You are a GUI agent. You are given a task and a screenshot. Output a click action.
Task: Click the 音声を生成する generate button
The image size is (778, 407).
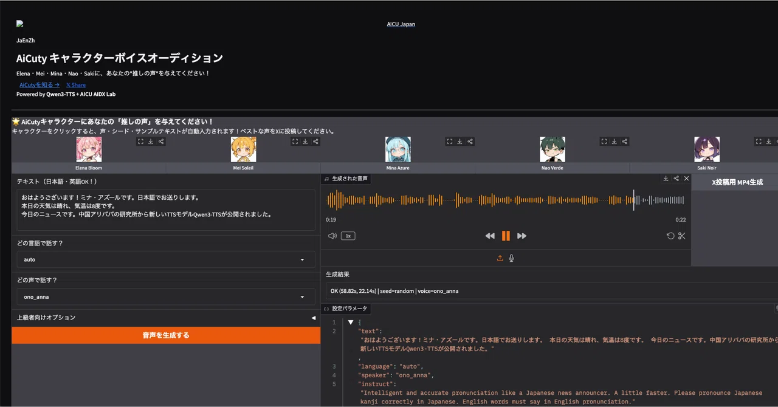click(166, 335)
